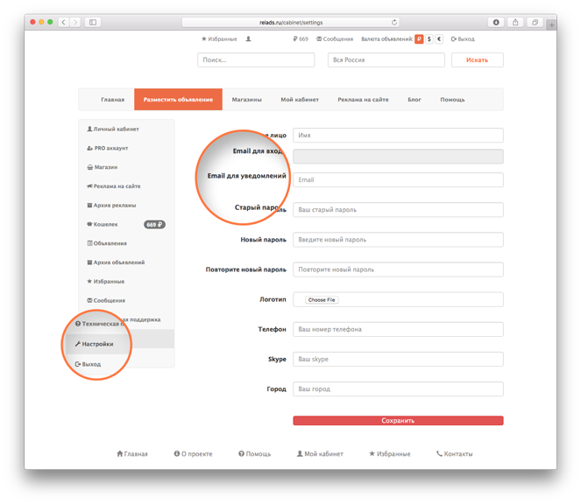Click the Choose File button
Screen dimensions: 581x504
(x=322, y=300)
